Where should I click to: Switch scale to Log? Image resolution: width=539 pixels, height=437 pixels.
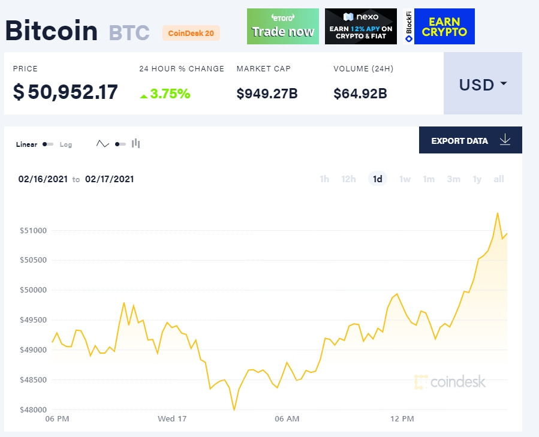tap(66, 144)
